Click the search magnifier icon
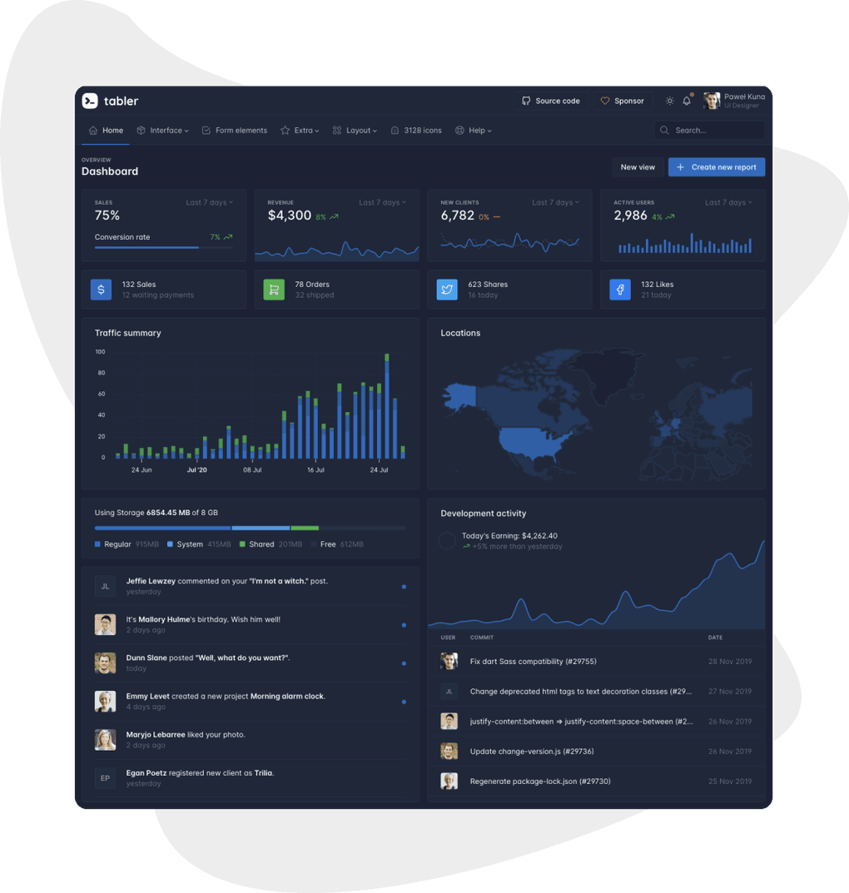 (664, 130)
